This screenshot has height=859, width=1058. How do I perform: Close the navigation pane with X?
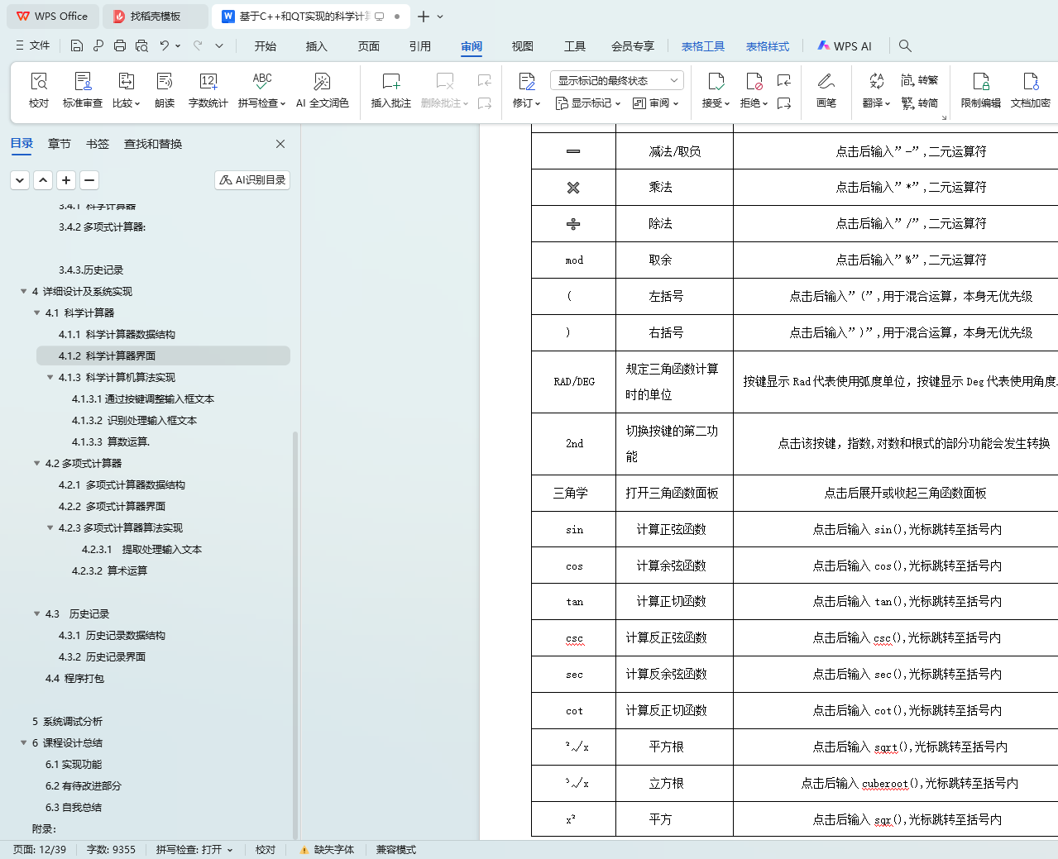click(x=280, y=144)
